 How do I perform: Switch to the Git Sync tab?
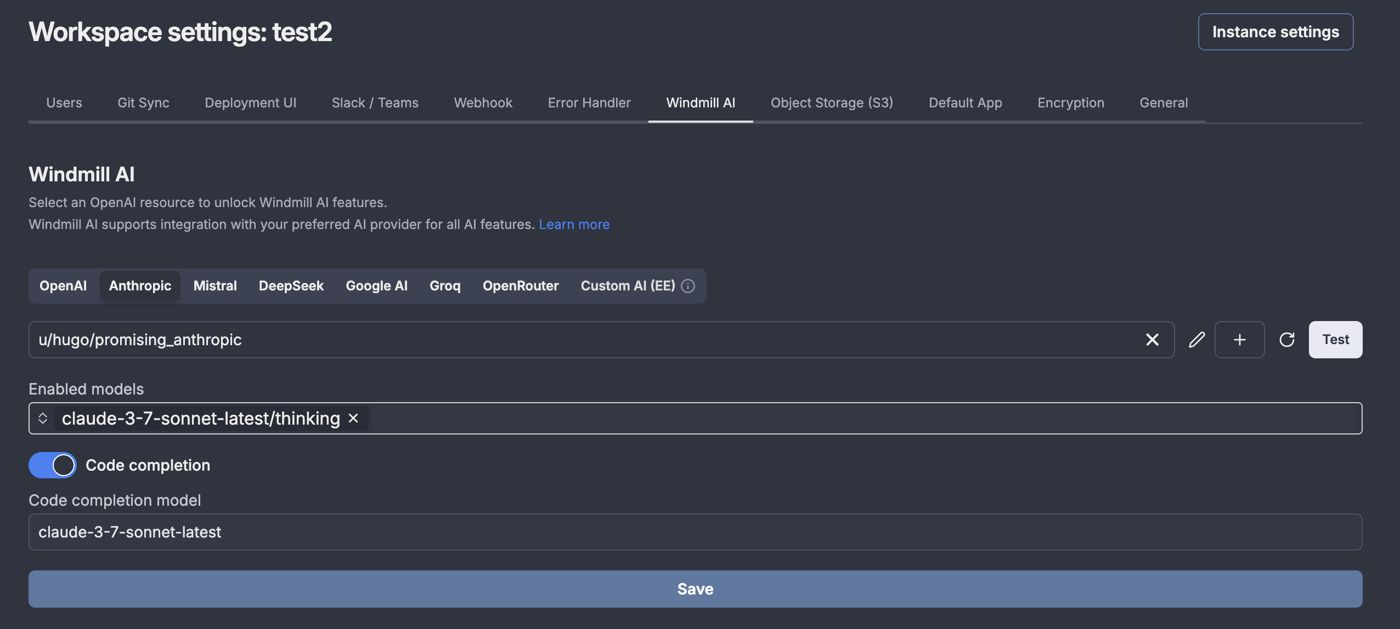click(143, 102)
